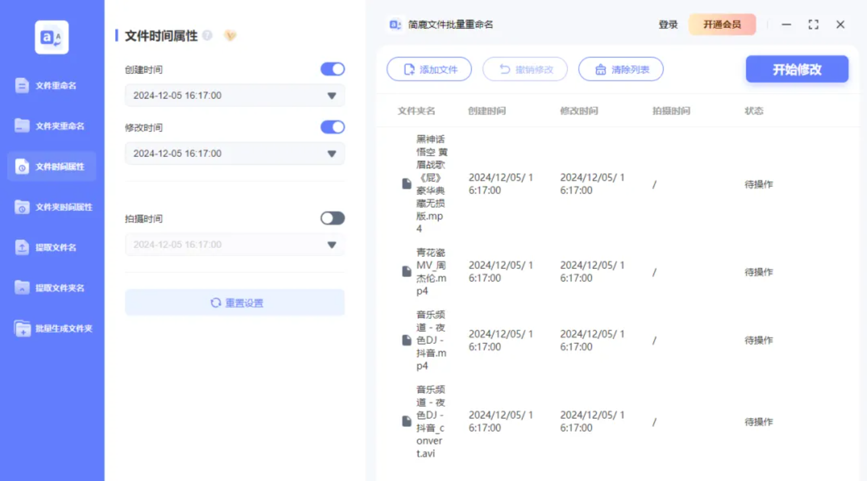The image size is (867, 481).
Task: Click file icon of 青花瓷 MV row
Action: 406,272
